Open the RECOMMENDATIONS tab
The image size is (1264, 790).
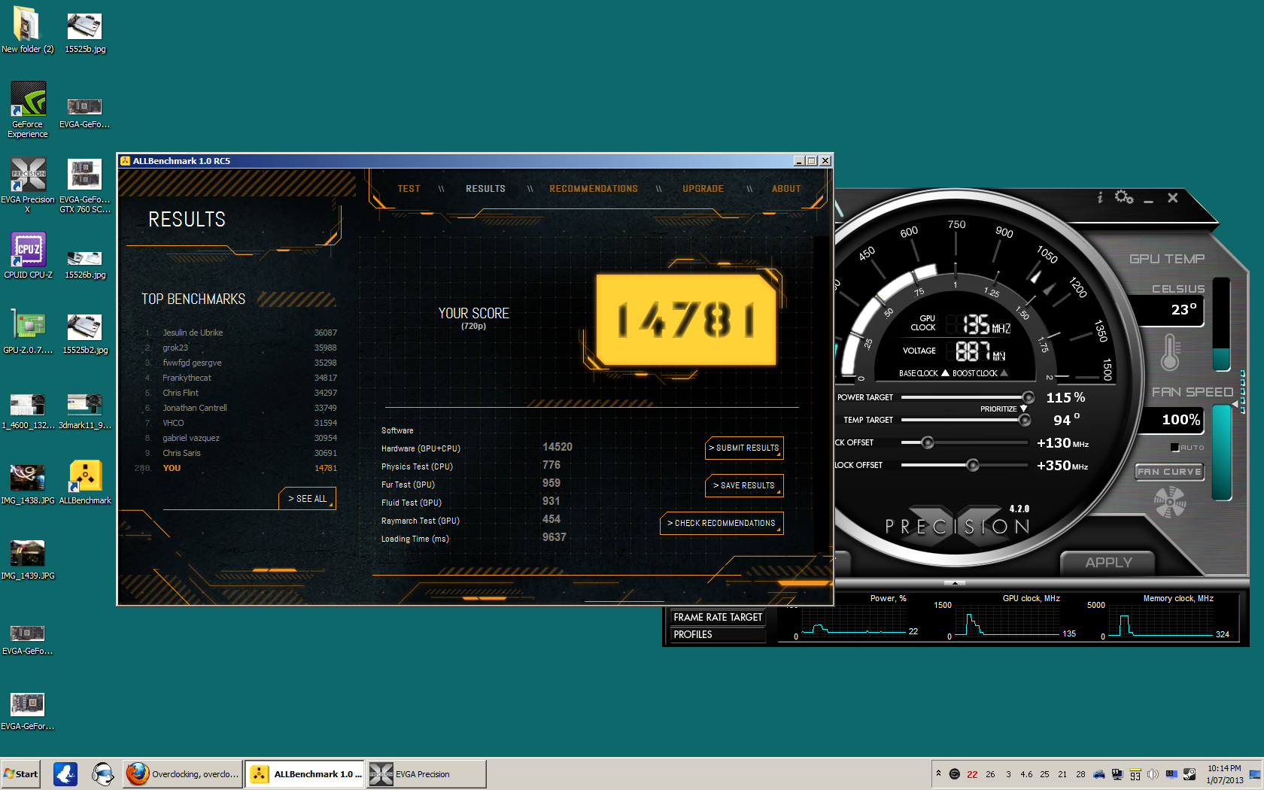coord(594,189)
